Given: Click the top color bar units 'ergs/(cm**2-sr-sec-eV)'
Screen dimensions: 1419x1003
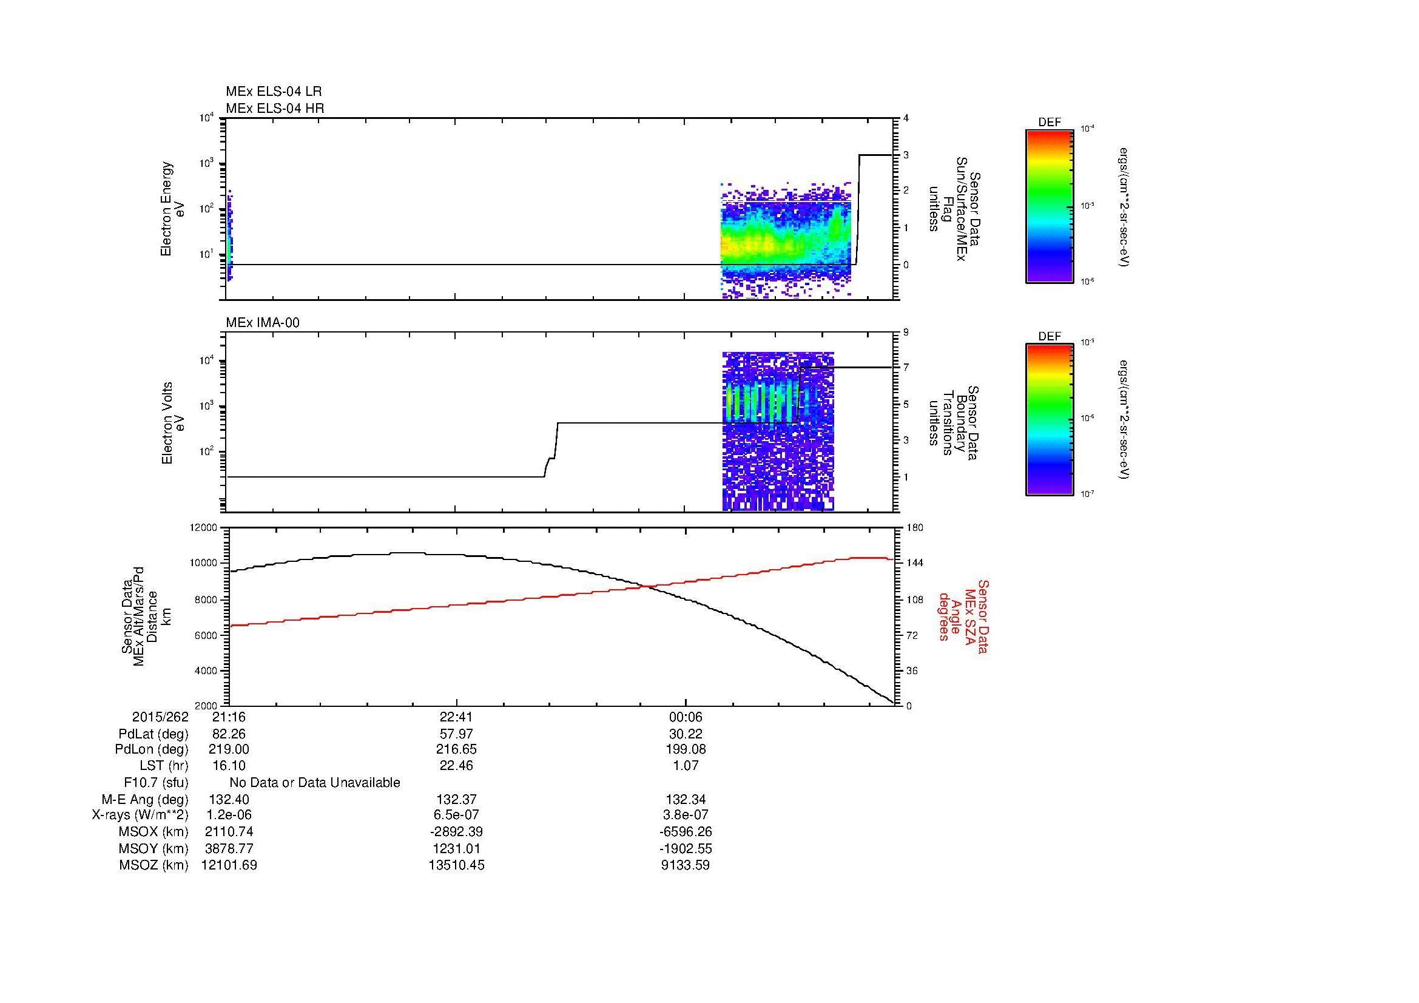Looking at the screenshot, I should click(x=1125, y=206).
